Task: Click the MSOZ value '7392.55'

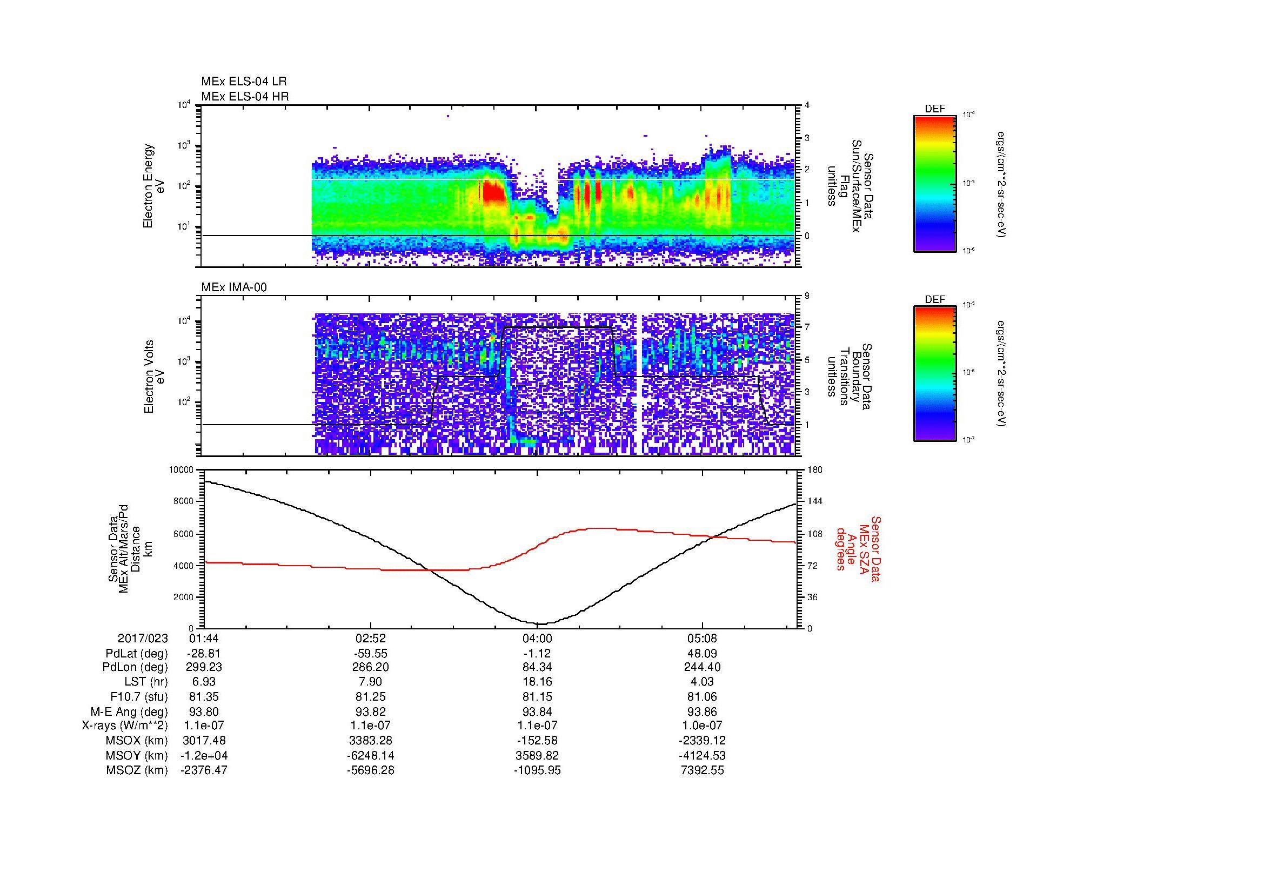Action: click(x=702, y=770)
